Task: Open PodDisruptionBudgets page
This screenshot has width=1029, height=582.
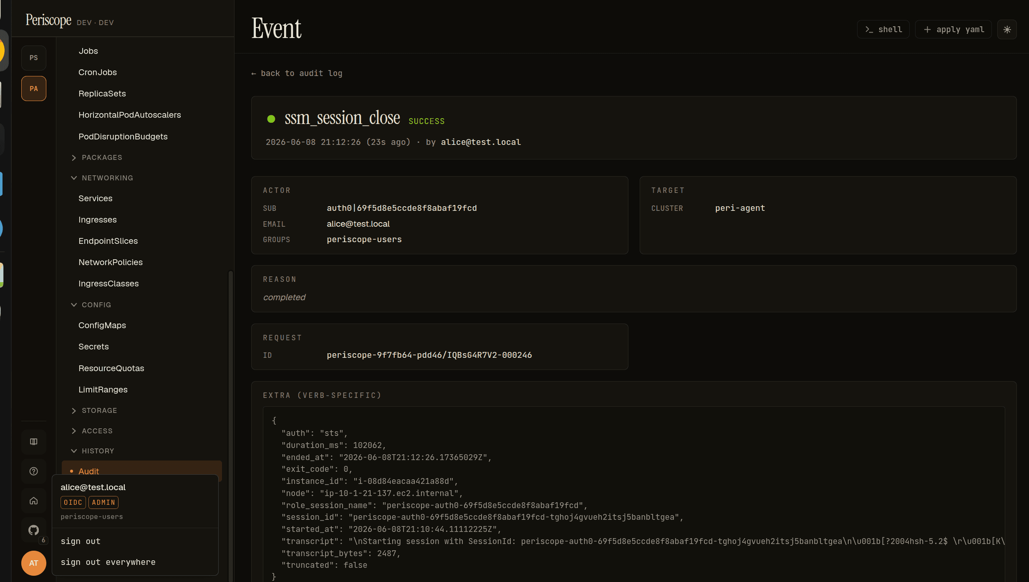Action: coord(123,137)
